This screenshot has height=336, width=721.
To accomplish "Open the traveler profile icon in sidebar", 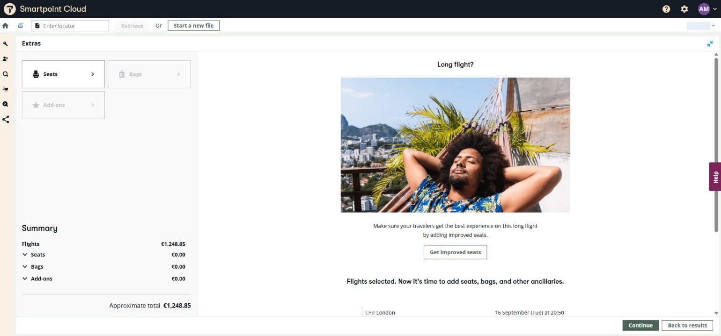I will (x=6, y=59).
